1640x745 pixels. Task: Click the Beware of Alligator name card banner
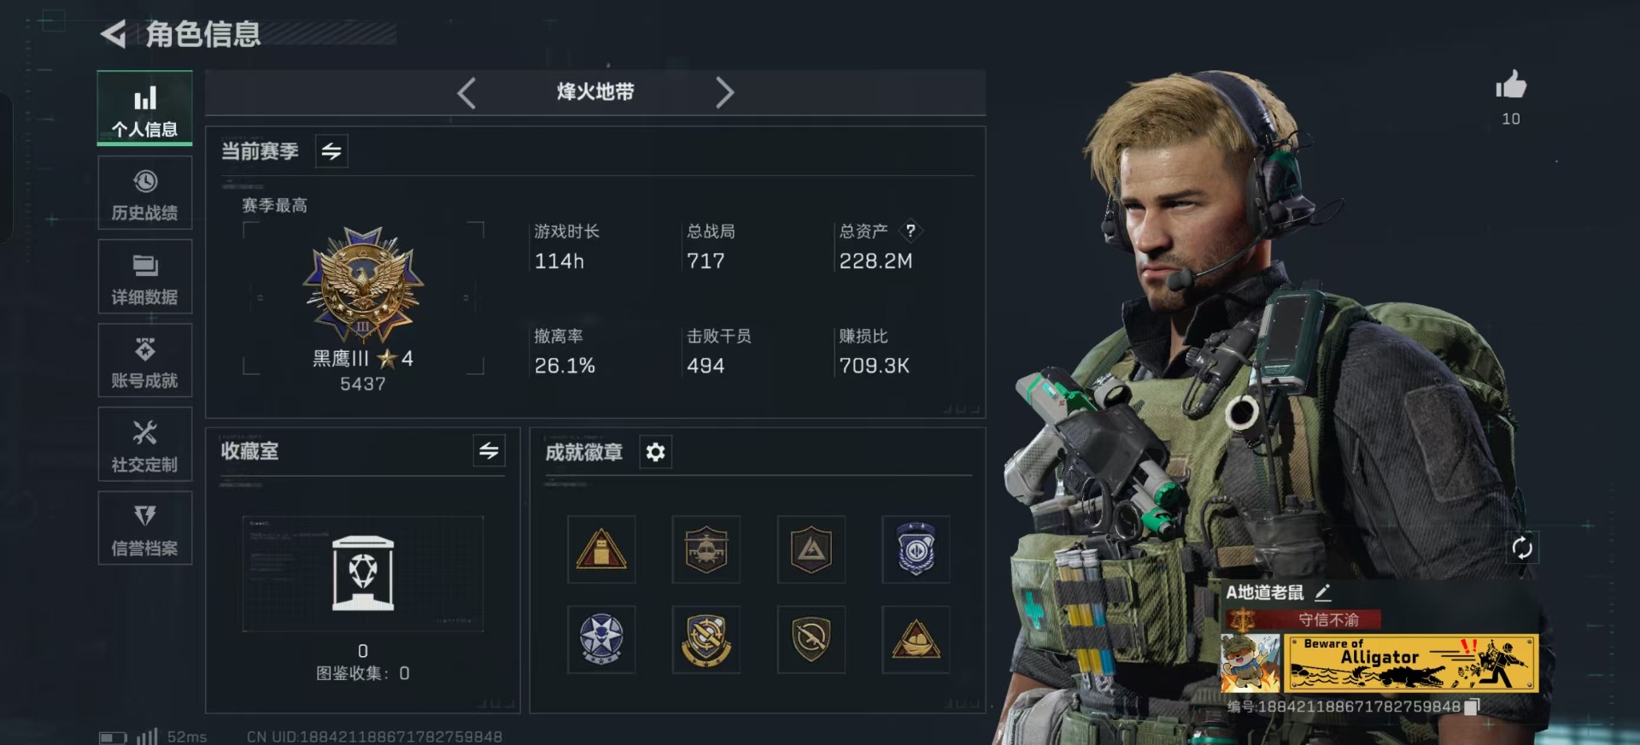(x=1410, y=663)
